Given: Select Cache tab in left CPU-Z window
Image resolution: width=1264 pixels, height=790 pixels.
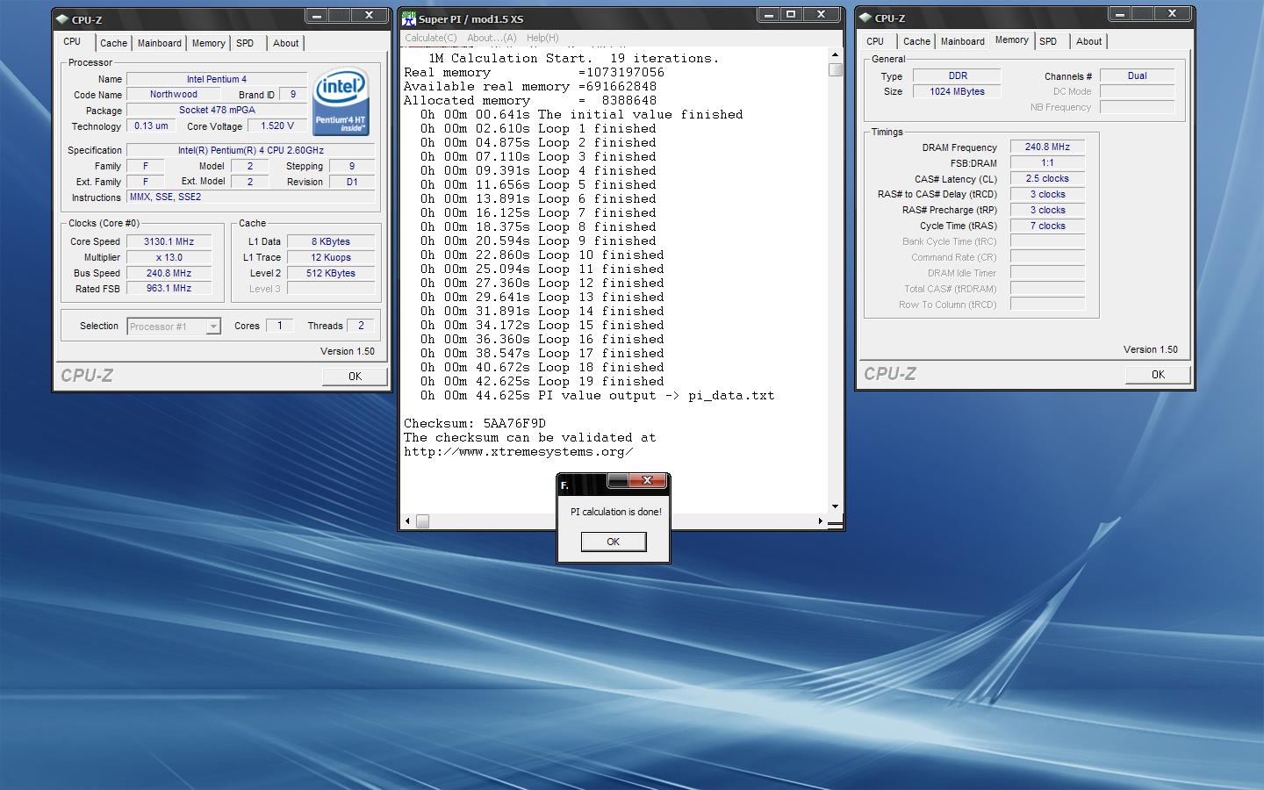Looking at the screenshot, I should [x=113, y=43].
